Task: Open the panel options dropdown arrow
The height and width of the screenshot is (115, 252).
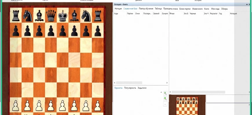Action: click(x=246, y=5)
